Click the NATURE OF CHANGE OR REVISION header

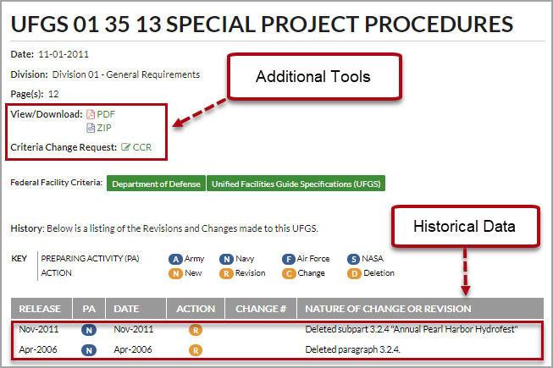point(420,309)
